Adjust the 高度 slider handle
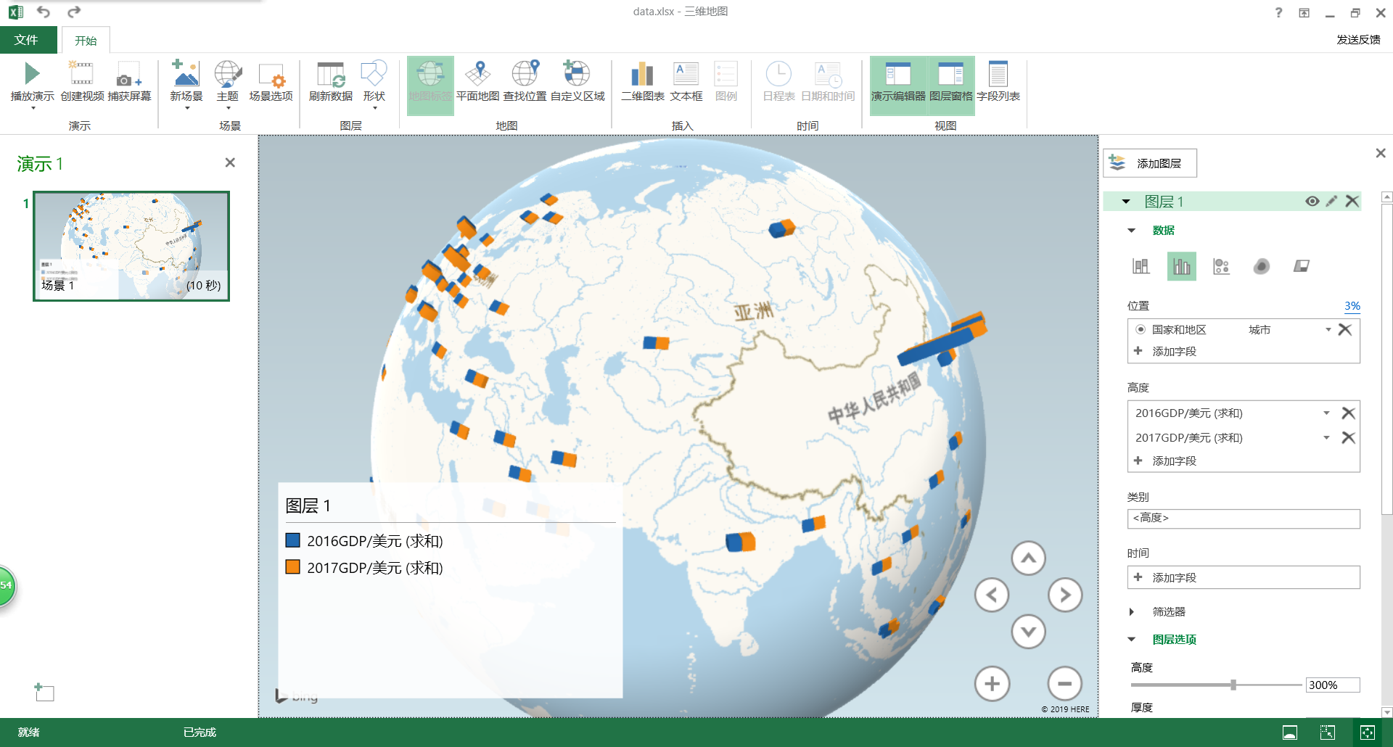 point(1233,685)
